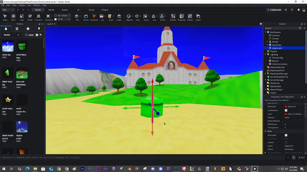The width and height of the screenshot is (307, 172).
Task: Insert a new Part
Action: [x=77, y=16]
